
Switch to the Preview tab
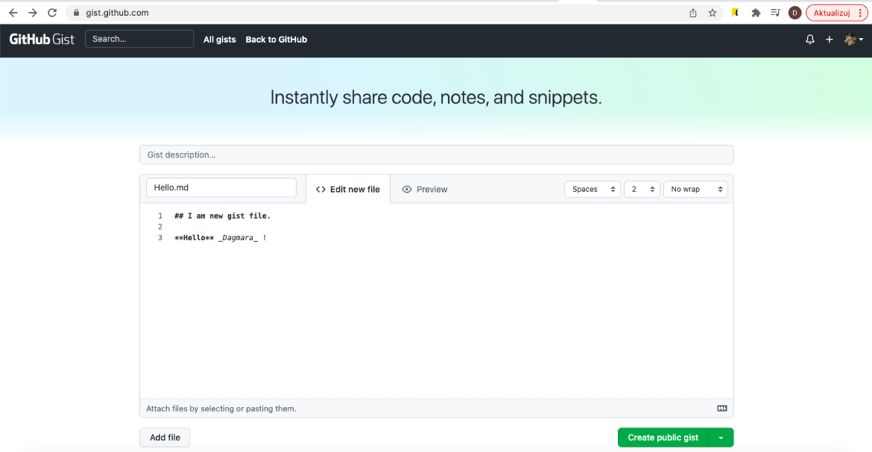coord(425,189)
